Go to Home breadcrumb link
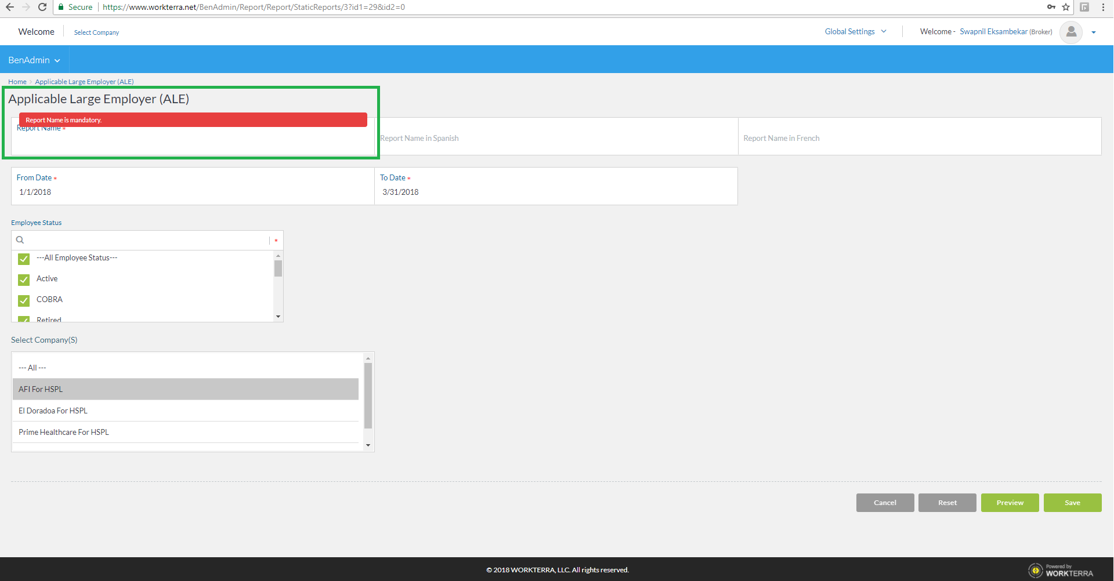1114x581 pixels. pos(17,82)
